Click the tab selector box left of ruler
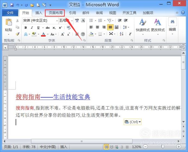188x152 pixels. click(x=5, y=47)
